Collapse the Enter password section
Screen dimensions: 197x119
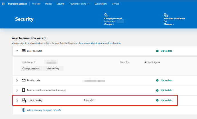click(17, 51)
